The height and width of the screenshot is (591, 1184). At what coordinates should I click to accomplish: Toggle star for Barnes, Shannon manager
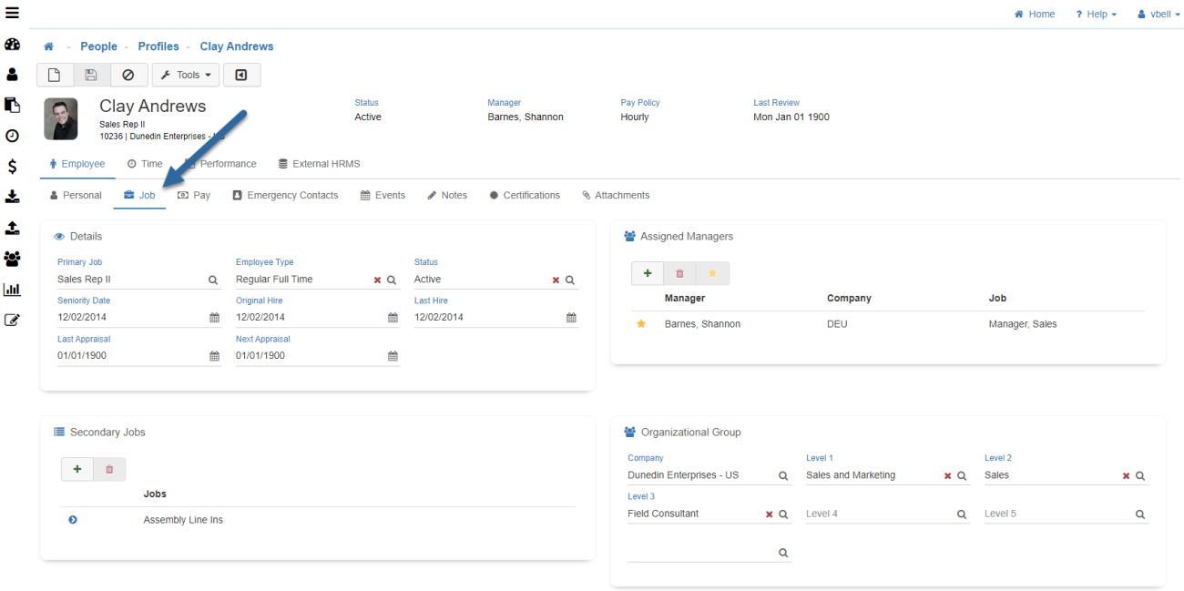coord(641,324)
